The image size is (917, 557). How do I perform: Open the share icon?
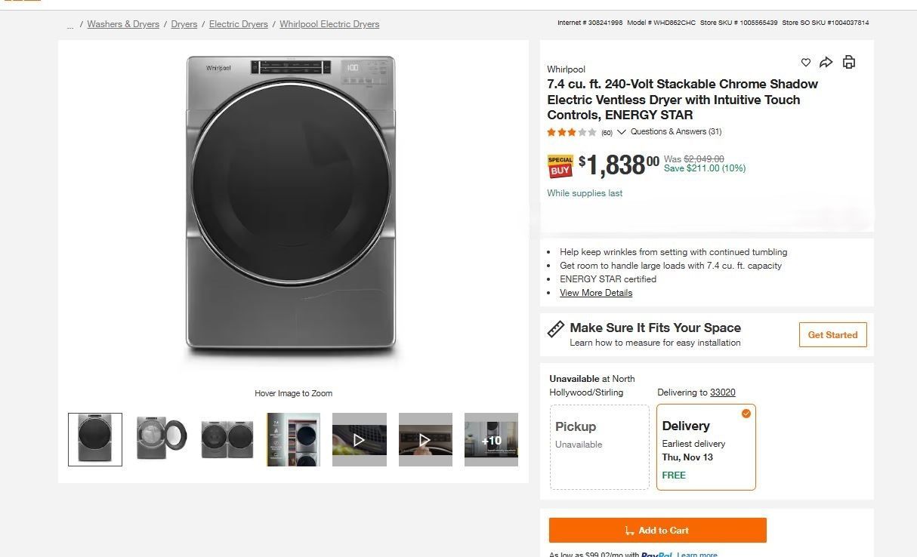click(826, 63)
